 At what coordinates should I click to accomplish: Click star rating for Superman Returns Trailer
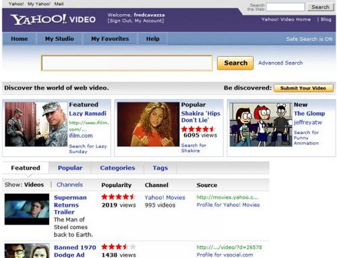118,197
